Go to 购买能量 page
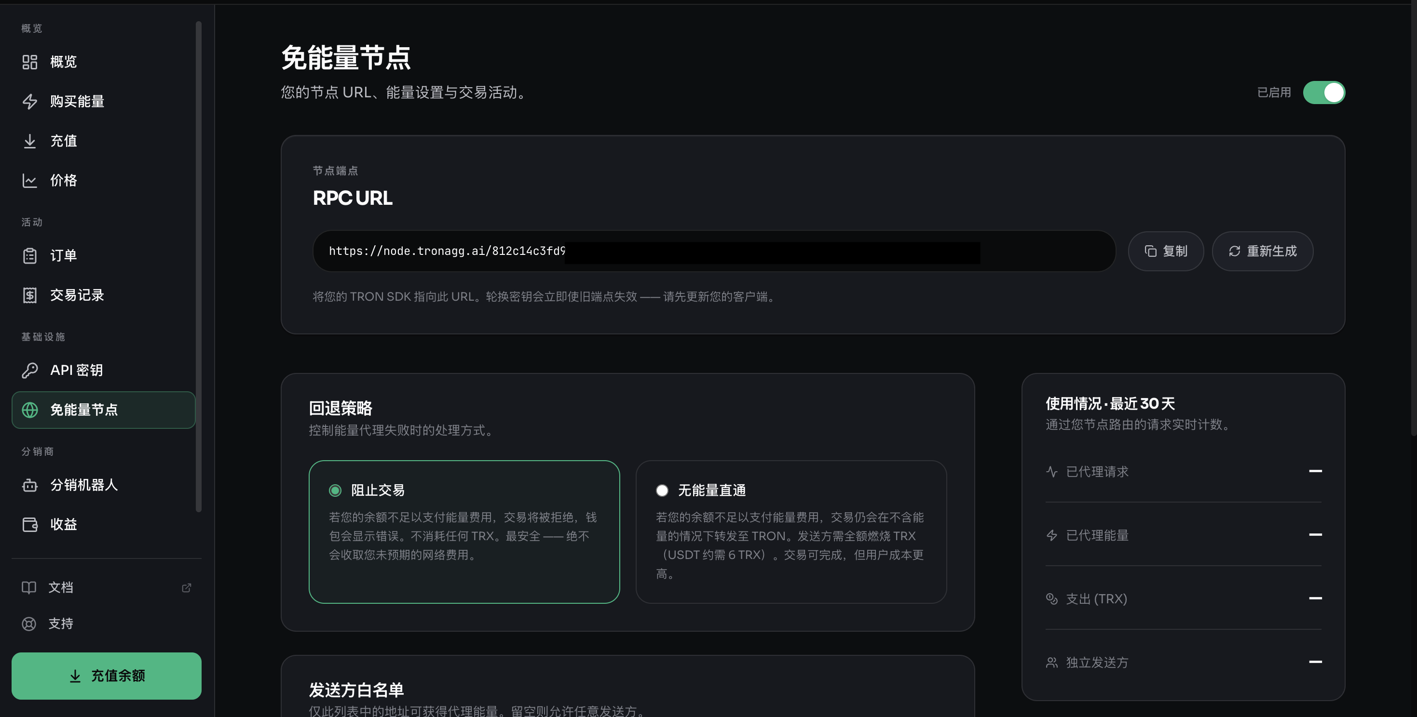The height and width of the screenshot is (717, 1417). (x=103, y=102)
